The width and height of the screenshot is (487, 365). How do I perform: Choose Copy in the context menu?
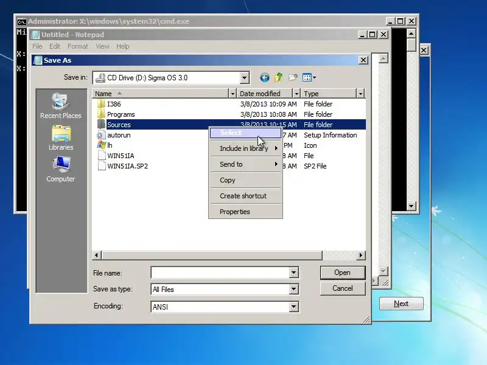[x=245, y=180]
